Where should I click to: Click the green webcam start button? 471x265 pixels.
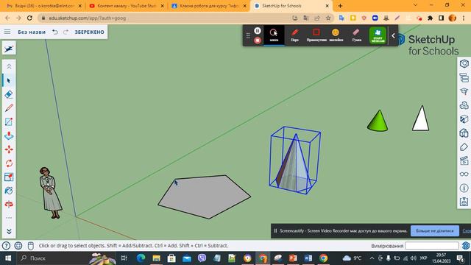click(378, 35)
